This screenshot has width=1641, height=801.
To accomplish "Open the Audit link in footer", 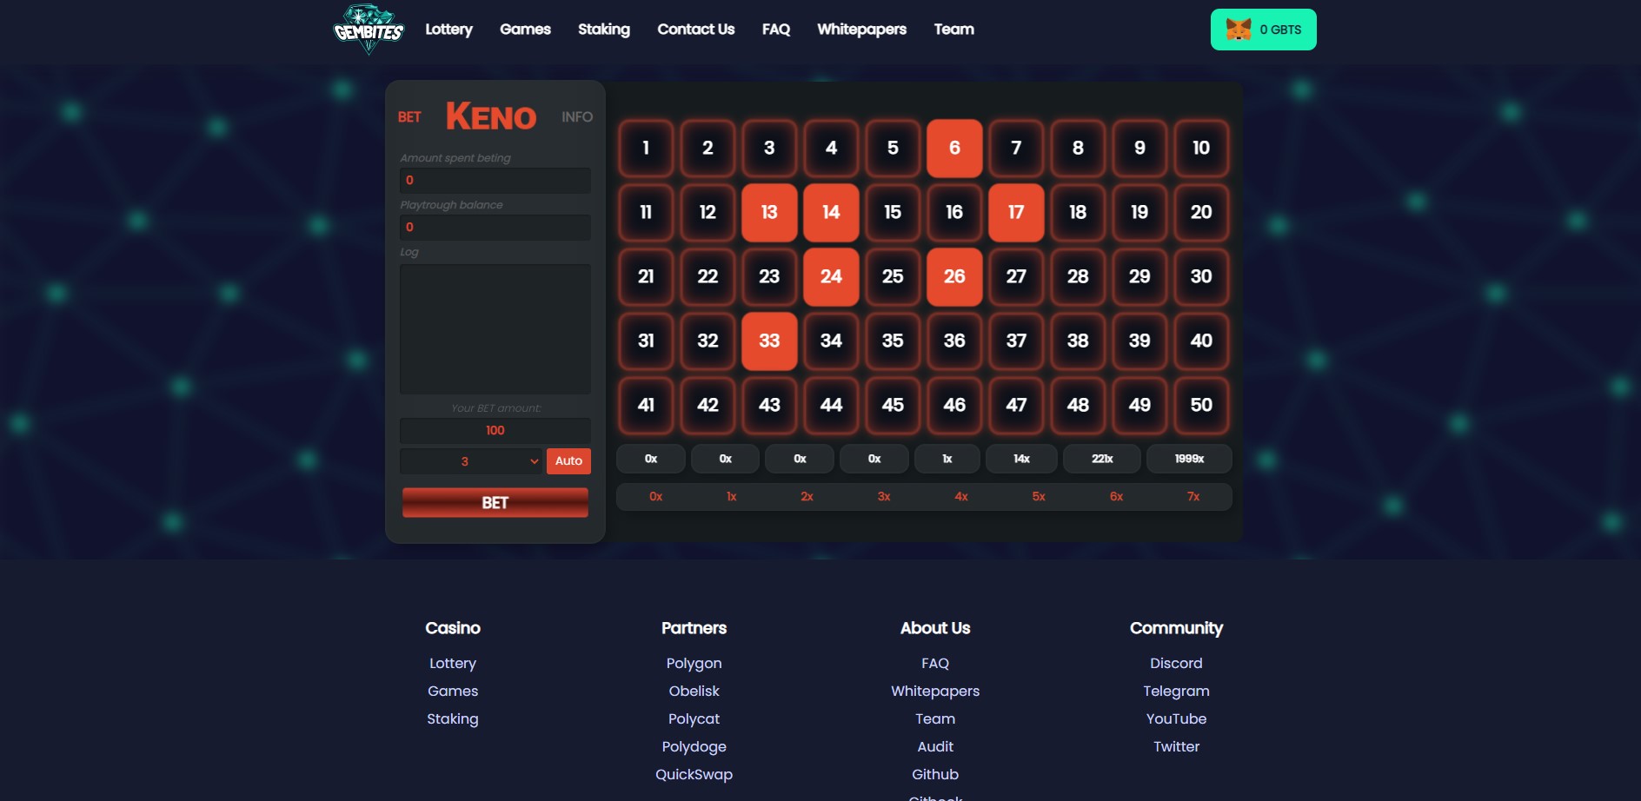I will click(934, 746).
